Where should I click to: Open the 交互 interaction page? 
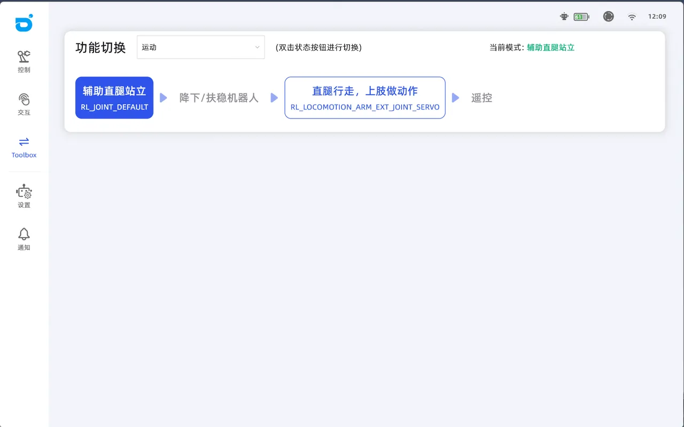point(24,104)
